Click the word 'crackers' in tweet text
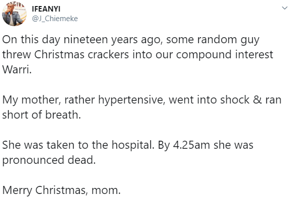The width and height of the screenshot is (288, 199). 108,55
